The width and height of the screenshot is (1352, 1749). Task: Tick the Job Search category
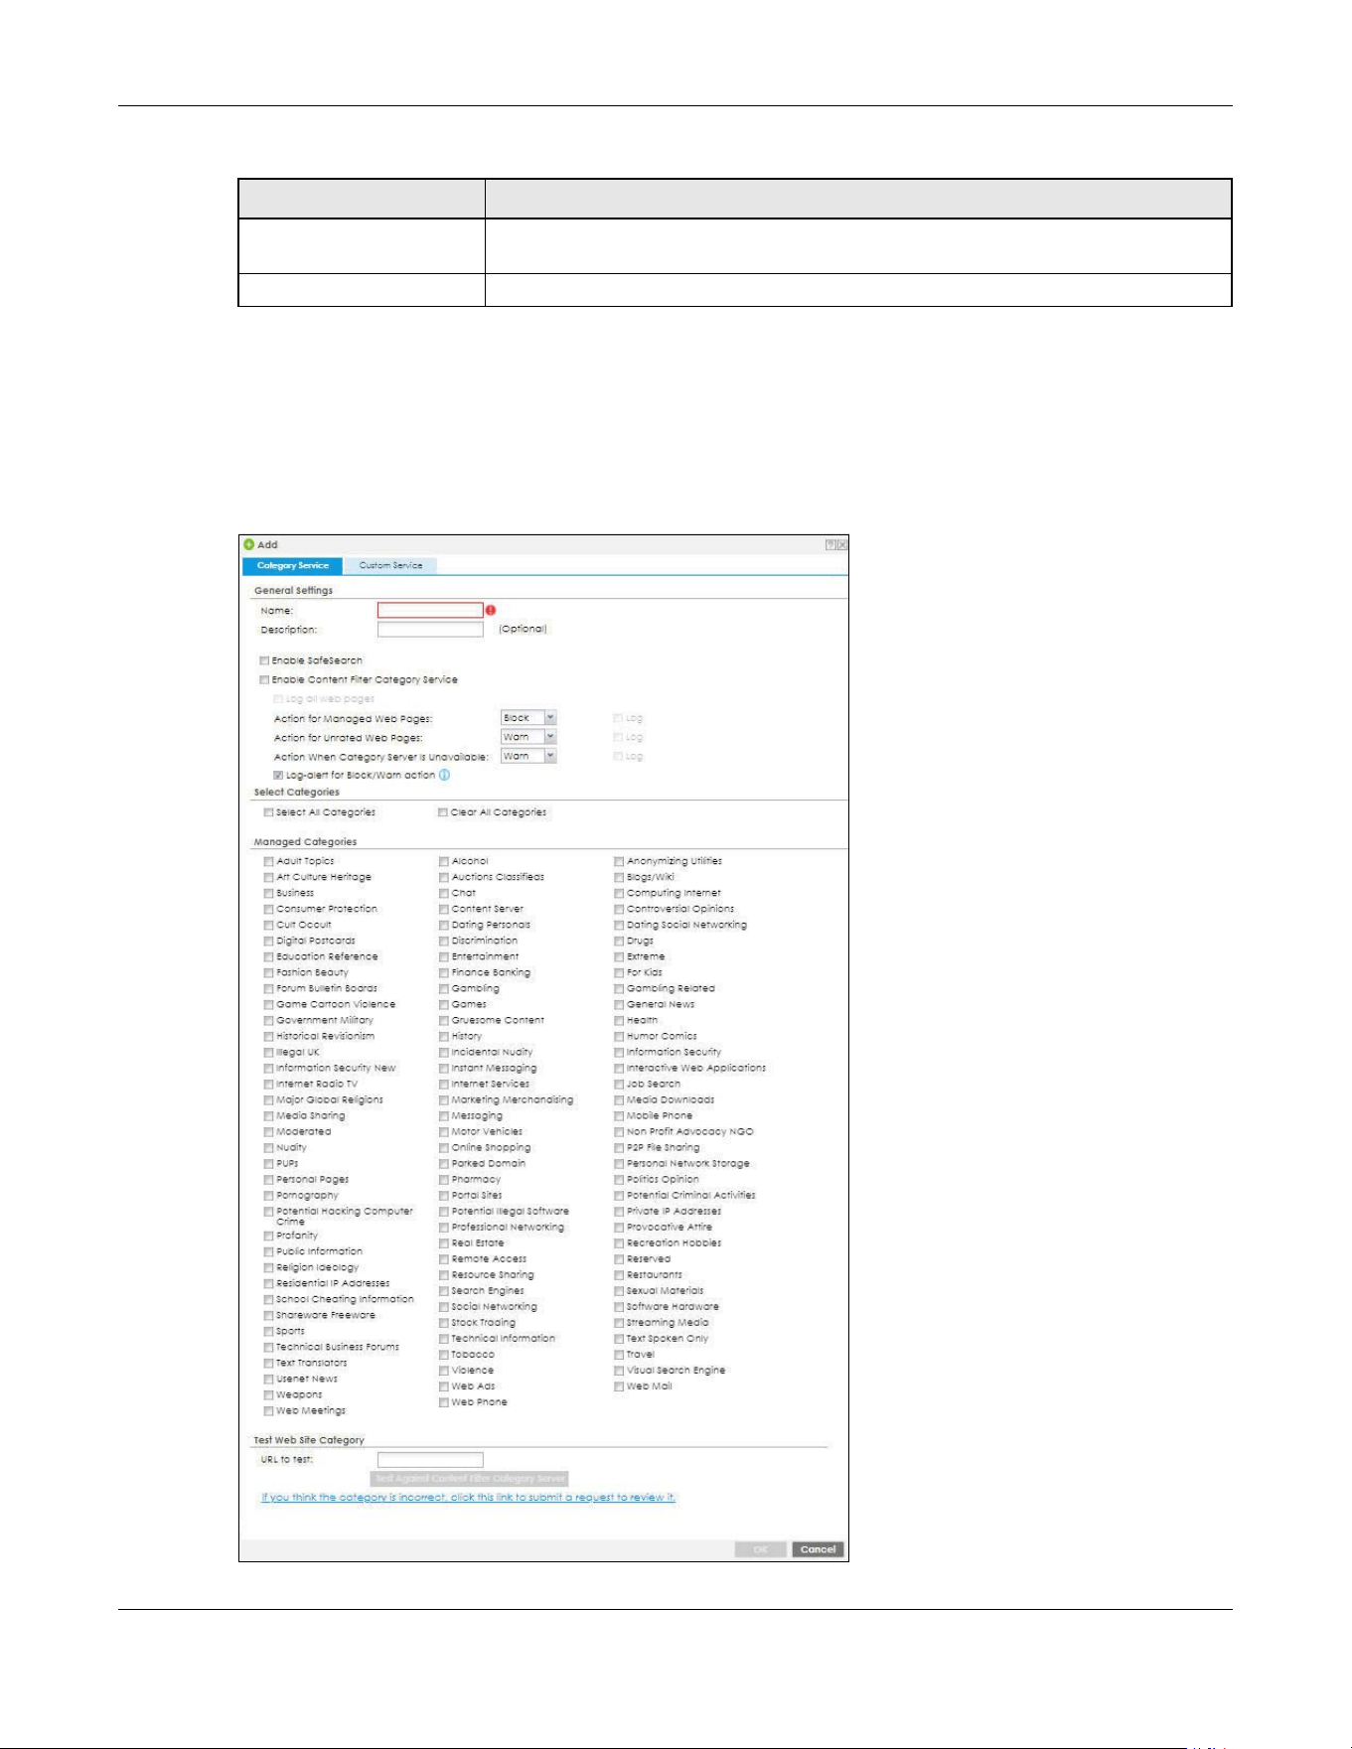[x=619, y=1084]
